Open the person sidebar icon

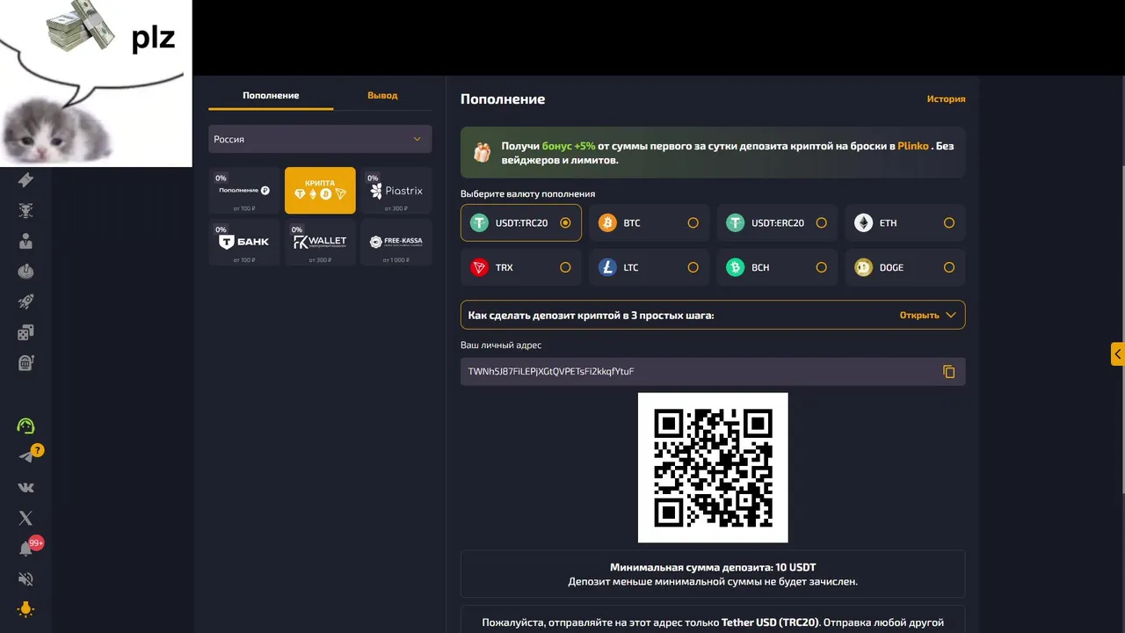[x=25, y=241]
